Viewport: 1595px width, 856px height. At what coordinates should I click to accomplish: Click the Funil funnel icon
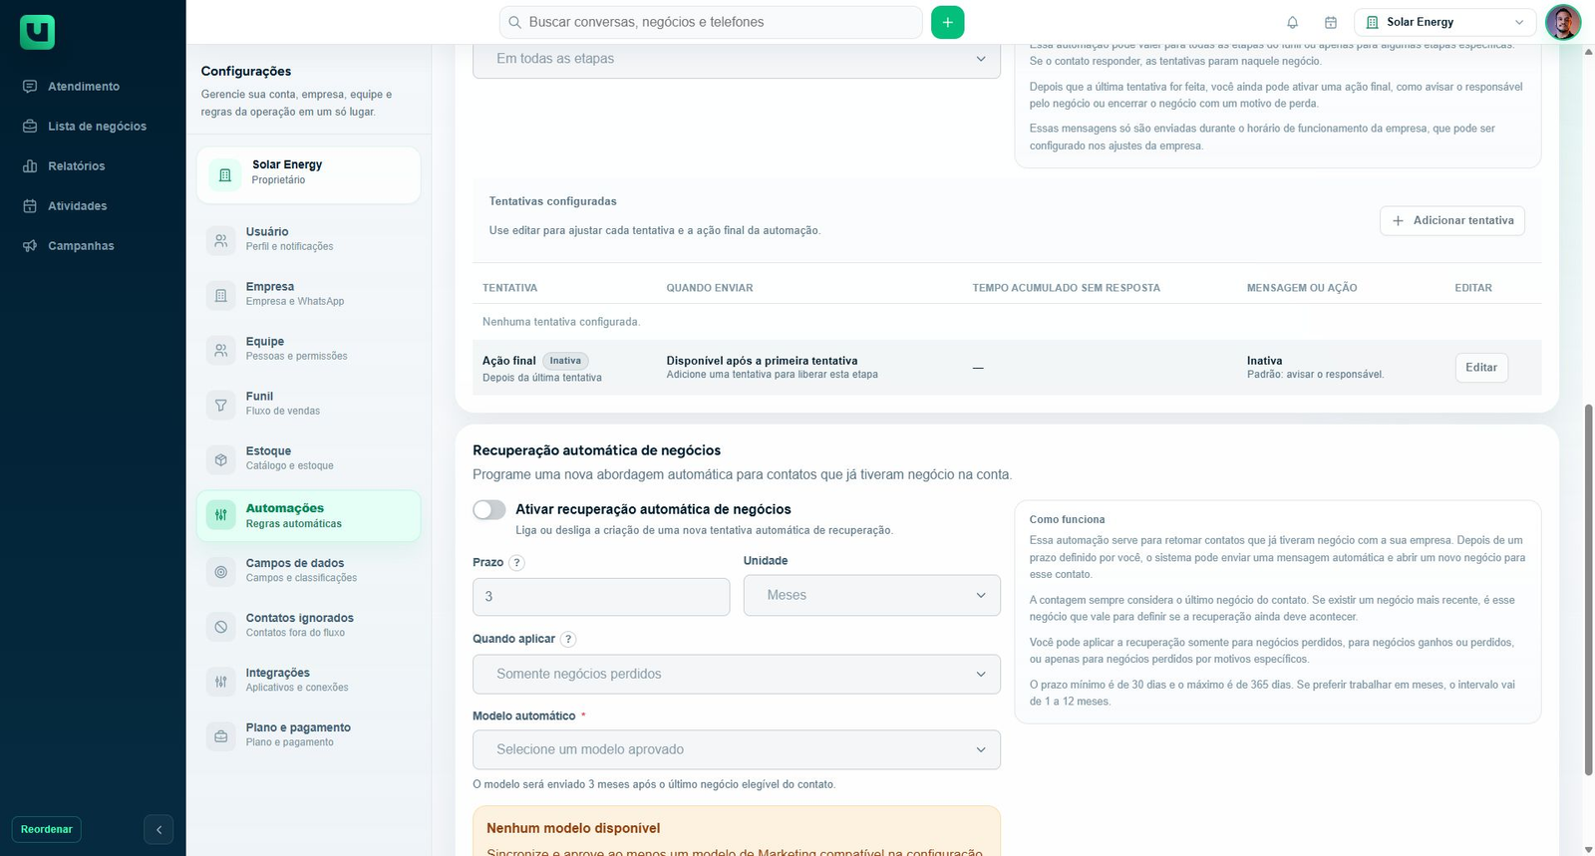pos(221,405)
